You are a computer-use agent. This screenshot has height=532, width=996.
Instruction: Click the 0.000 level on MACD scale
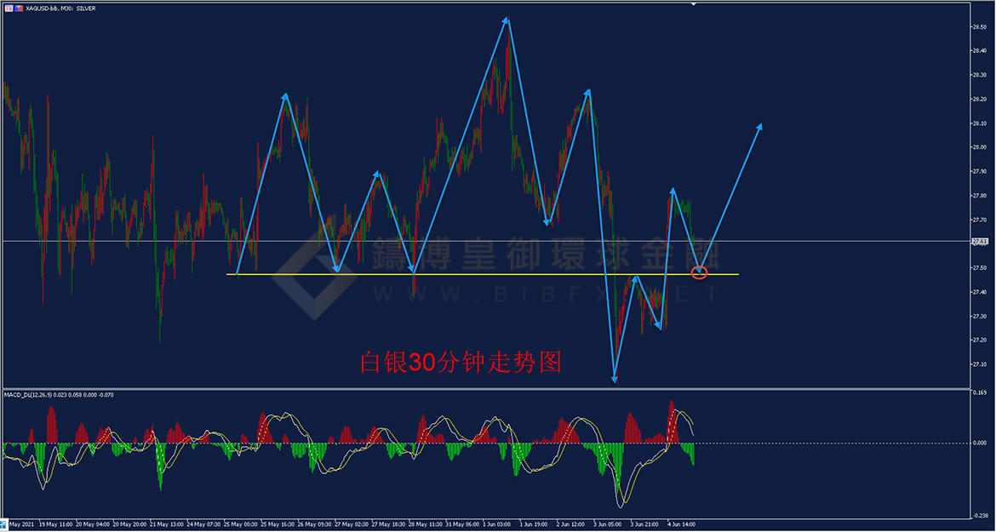pyautogui.click(x=981, y=443)
